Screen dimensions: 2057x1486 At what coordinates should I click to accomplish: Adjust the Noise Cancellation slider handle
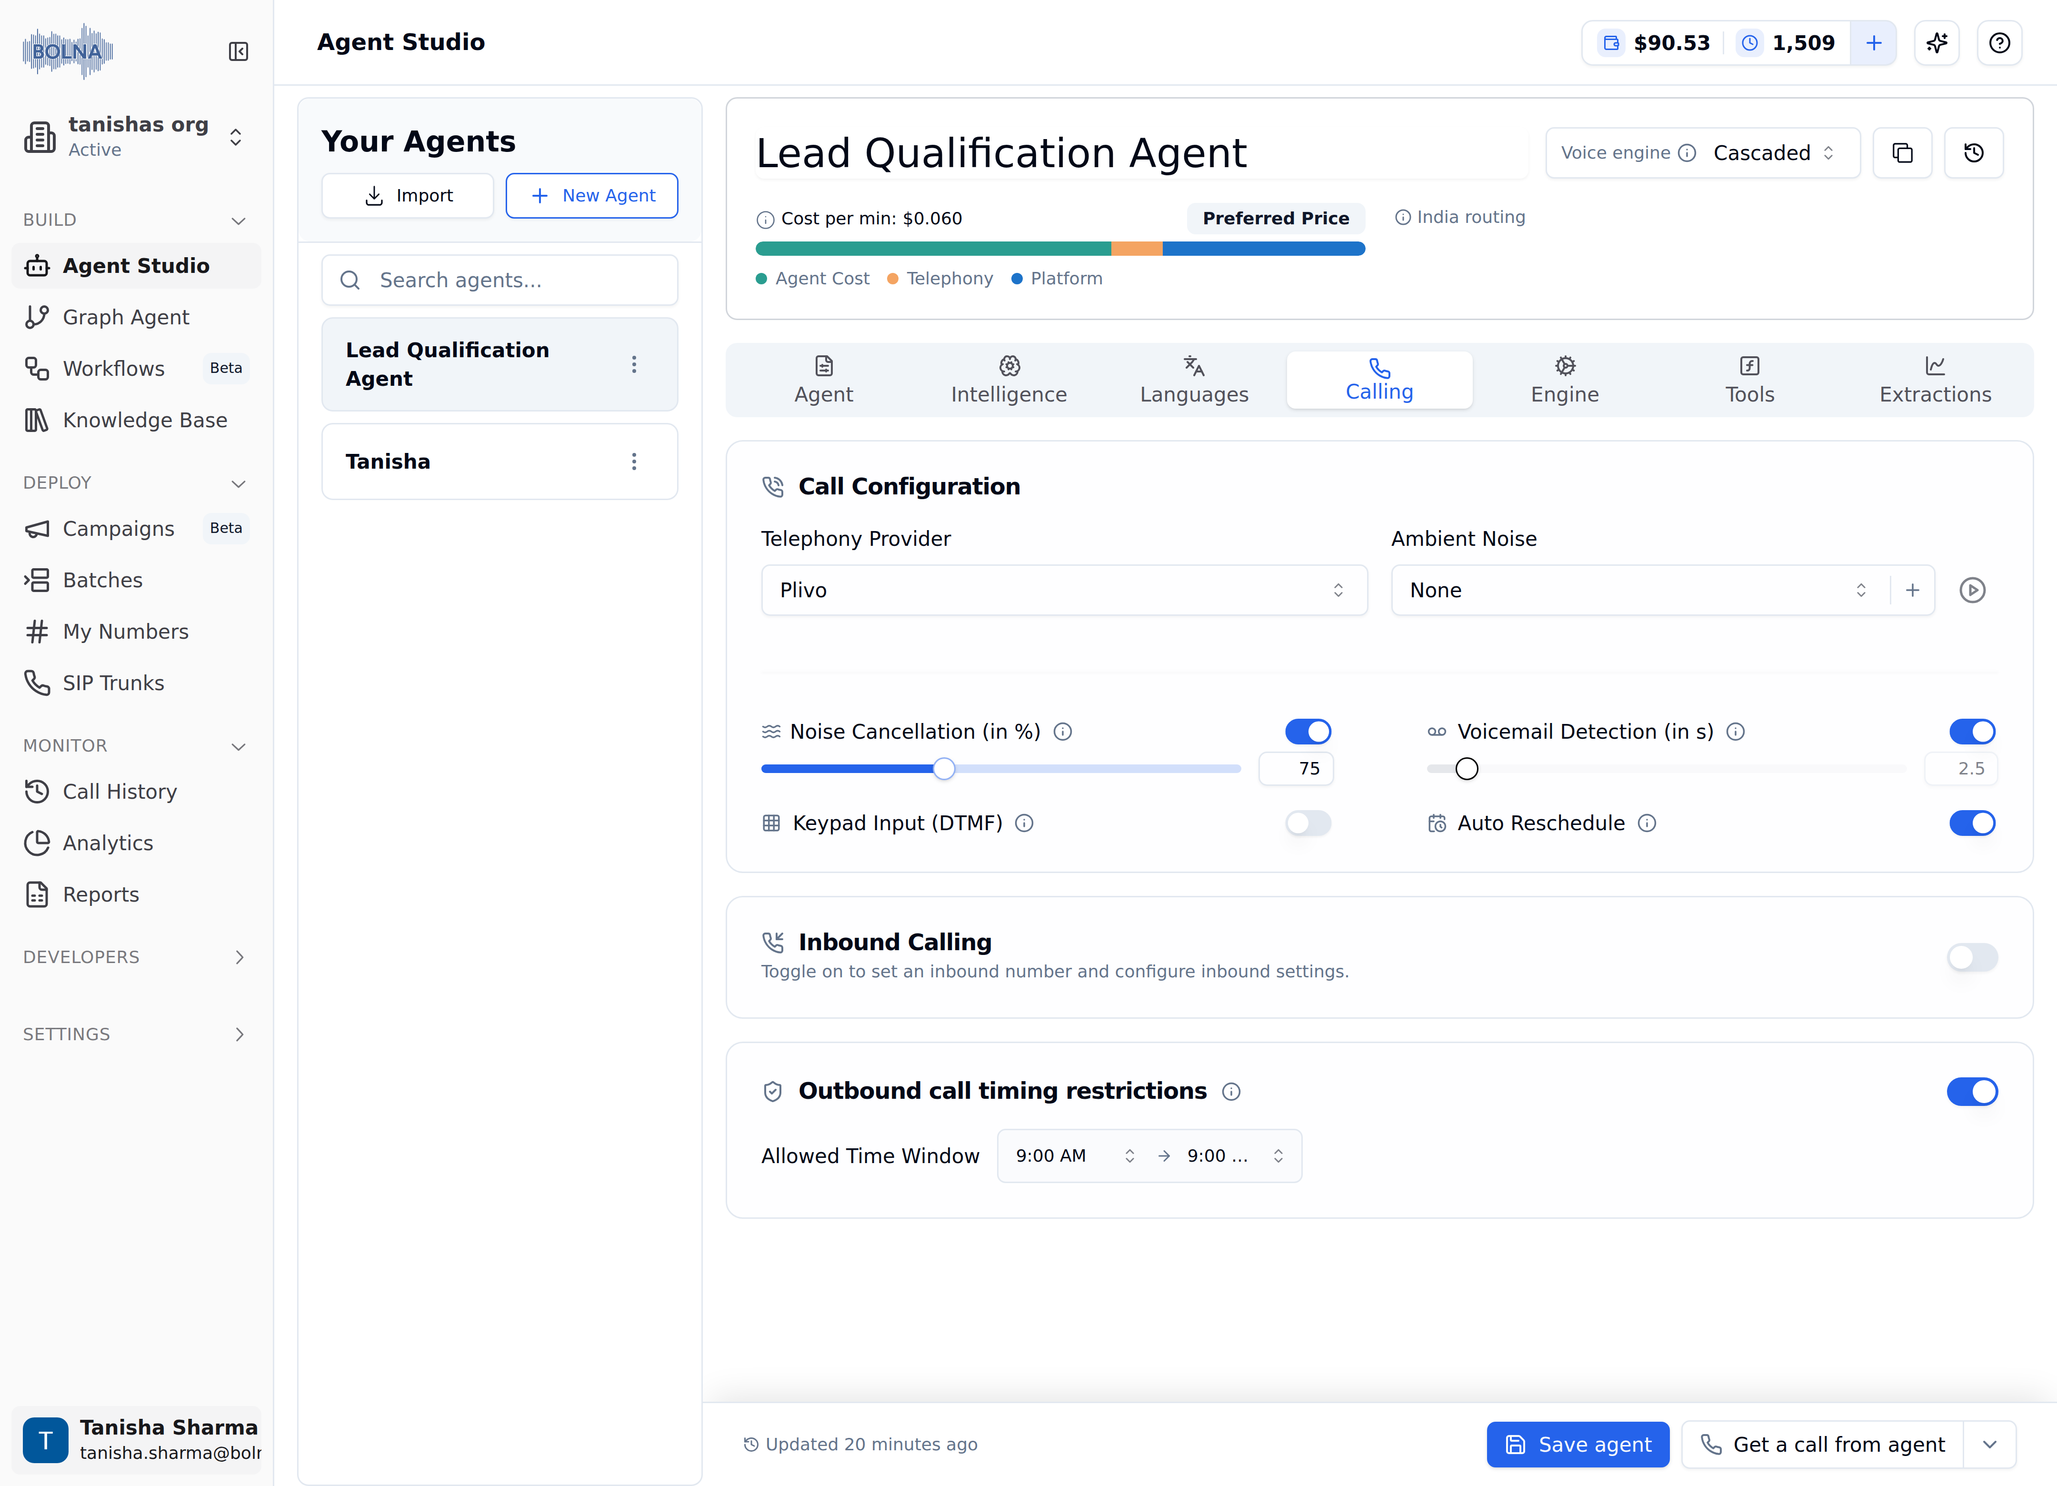[x=944, y=769]
